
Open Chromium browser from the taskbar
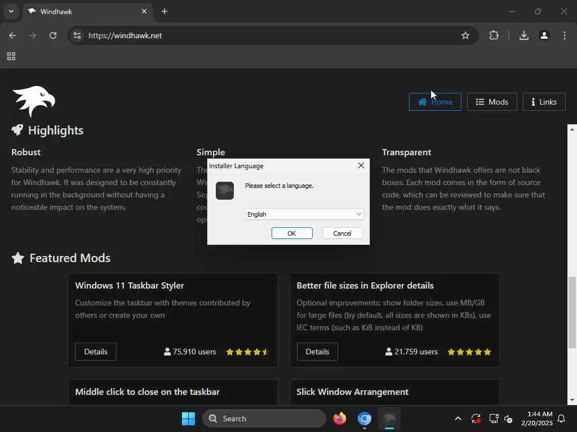click(x=365, y=418)
